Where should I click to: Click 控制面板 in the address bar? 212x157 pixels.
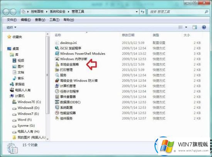37,12
